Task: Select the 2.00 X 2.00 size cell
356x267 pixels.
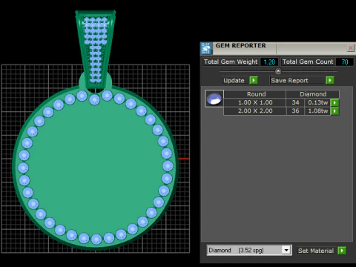Action: 255,111
